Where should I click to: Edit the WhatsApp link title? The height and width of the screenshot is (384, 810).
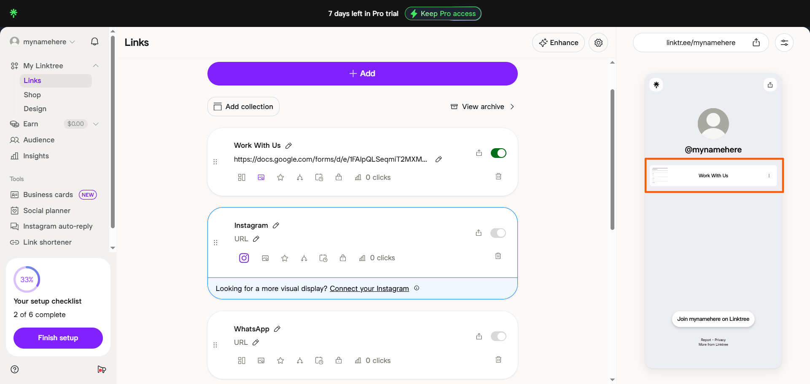[277, 329]
